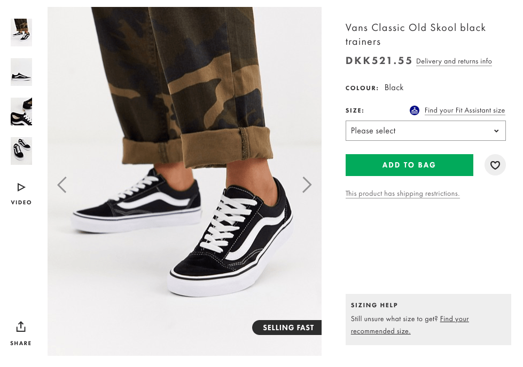Viewport: 523px width, 367px height.
Task: Play the product video
Action: pyautogui.click(x=21, y=188)
